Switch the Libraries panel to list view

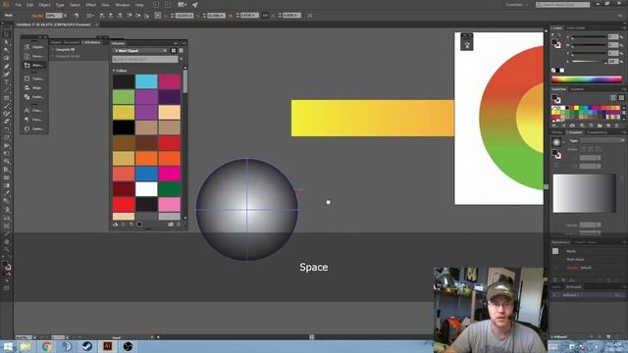click(181, 51)
